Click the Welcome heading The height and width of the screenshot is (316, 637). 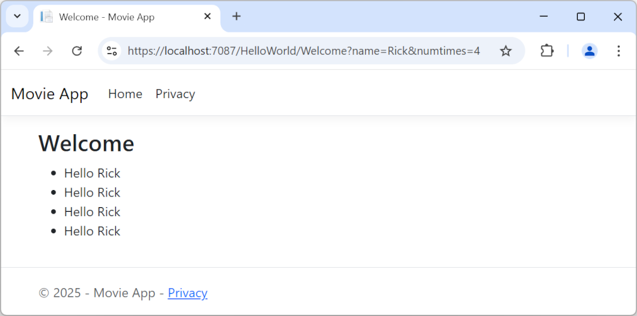coord(86,144)
